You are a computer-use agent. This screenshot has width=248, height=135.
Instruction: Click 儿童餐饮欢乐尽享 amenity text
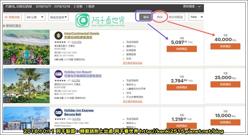(x=136, y=89)
